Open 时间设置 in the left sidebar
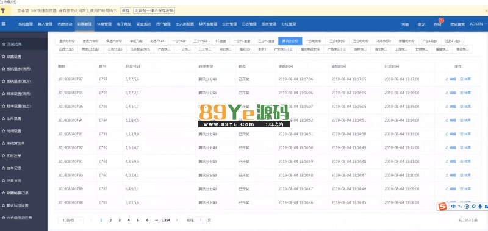The image size is (488, 231). coord(14,131)
